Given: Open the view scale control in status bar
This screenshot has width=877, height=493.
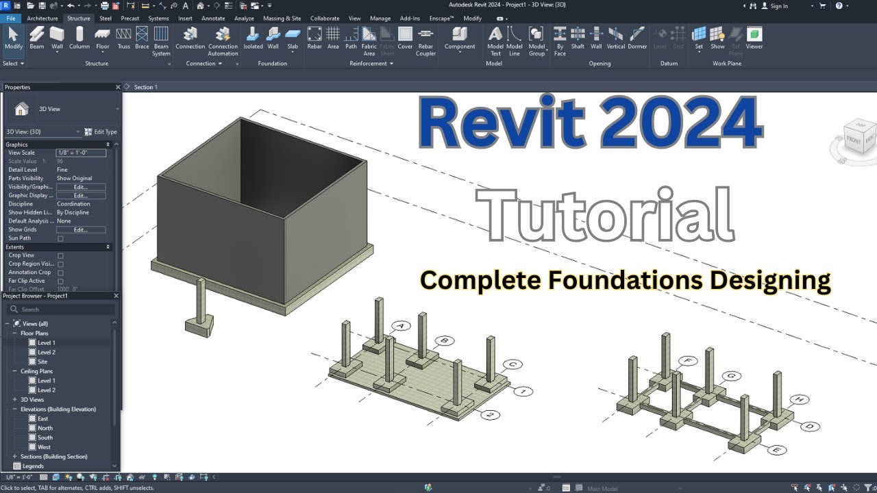Looking at the screenshot, I should [x=18, y=477].
